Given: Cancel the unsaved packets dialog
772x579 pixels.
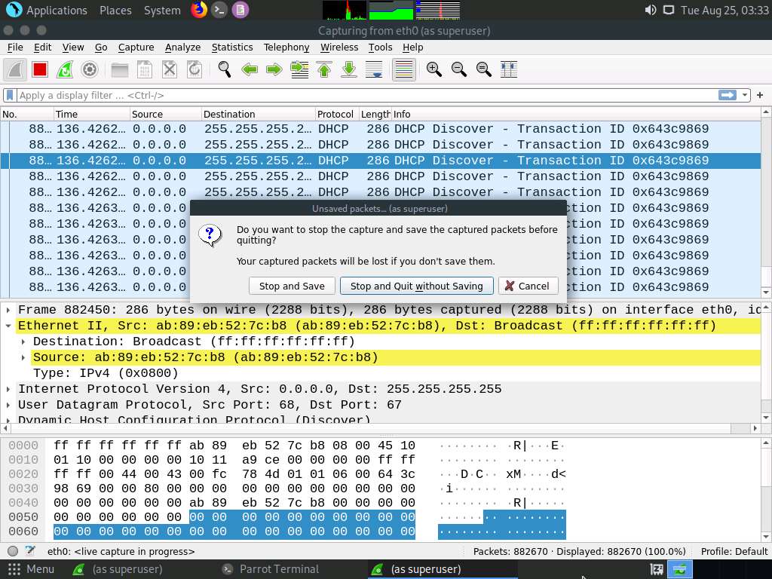Looking at the screenshot, I should [x=528, y=286].
